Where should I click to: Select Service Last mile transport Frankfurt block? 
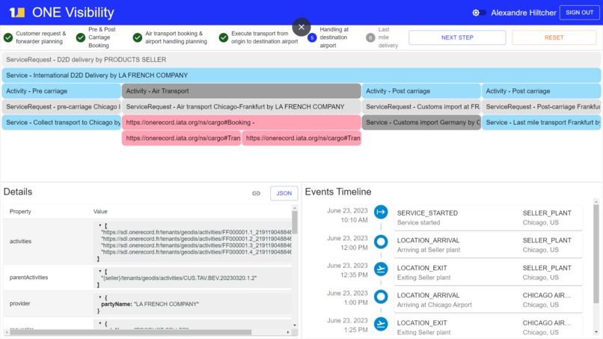coord(541,123)
